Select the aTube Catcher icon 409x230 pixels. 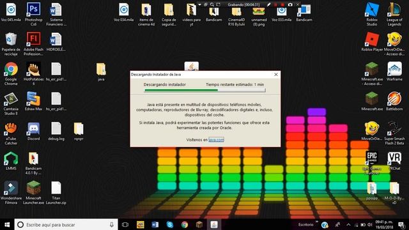point(11,134)
